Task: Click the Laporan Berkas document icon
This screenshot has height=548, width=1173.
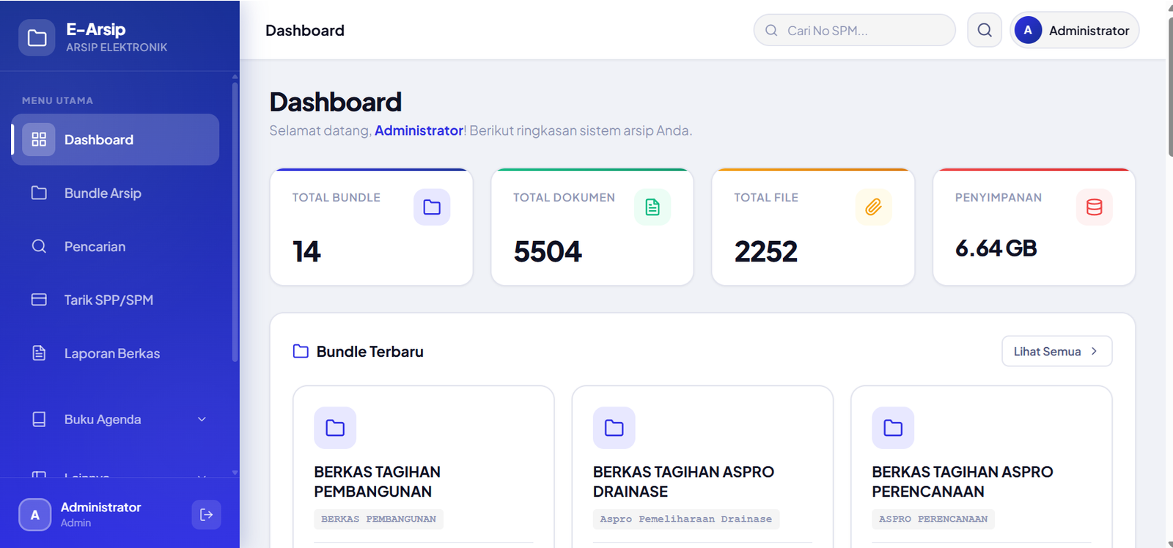Action: 39,353
